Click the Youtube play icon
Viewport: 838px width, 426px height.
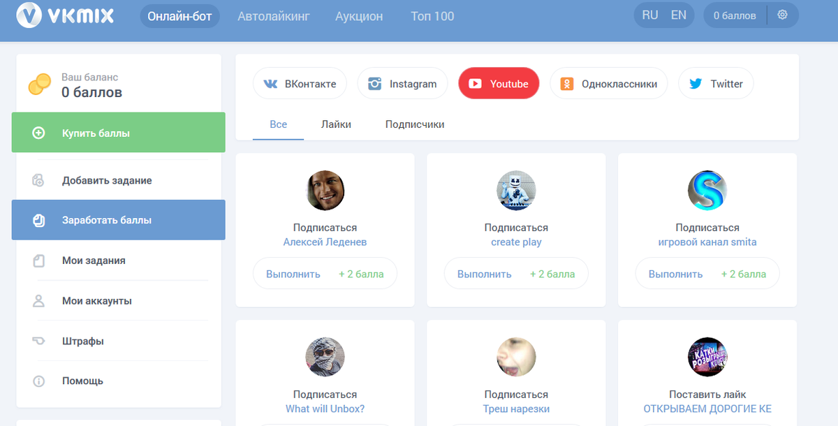click(x=476, y=84)
